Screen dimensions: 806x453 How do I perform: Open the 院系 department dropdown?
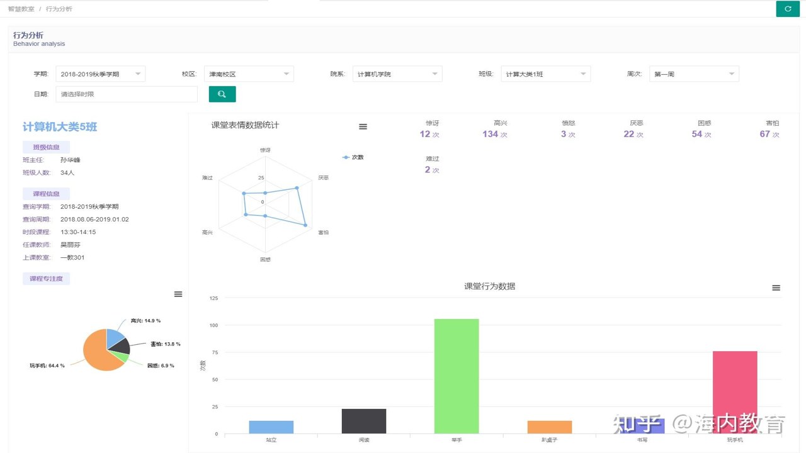click(397, 74)
